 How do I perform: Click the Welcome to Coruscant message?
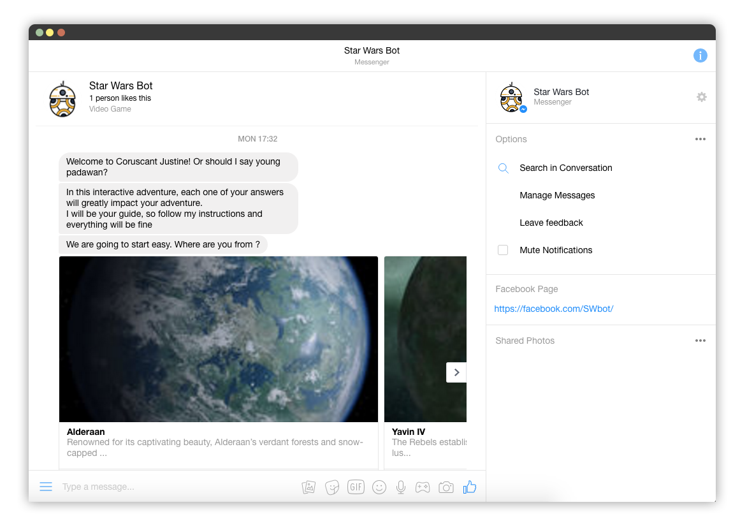[178, 166]
